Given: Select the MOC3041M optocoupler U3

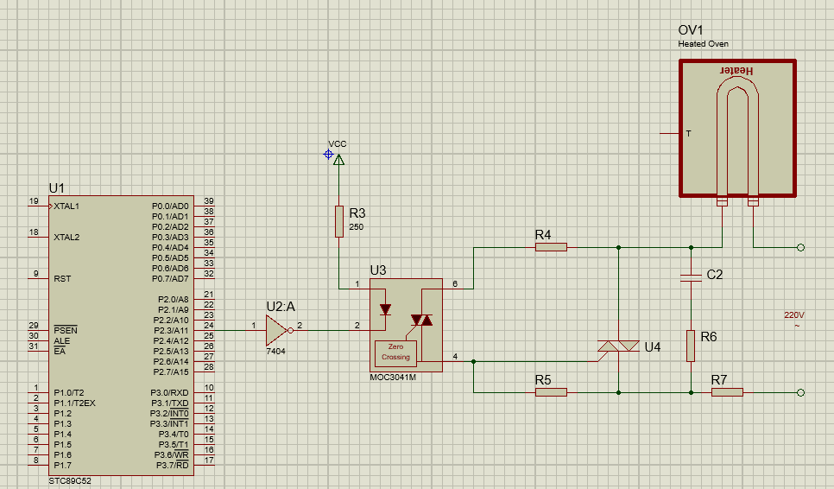Looking at the screenshot, I should [x=406, y=325].
